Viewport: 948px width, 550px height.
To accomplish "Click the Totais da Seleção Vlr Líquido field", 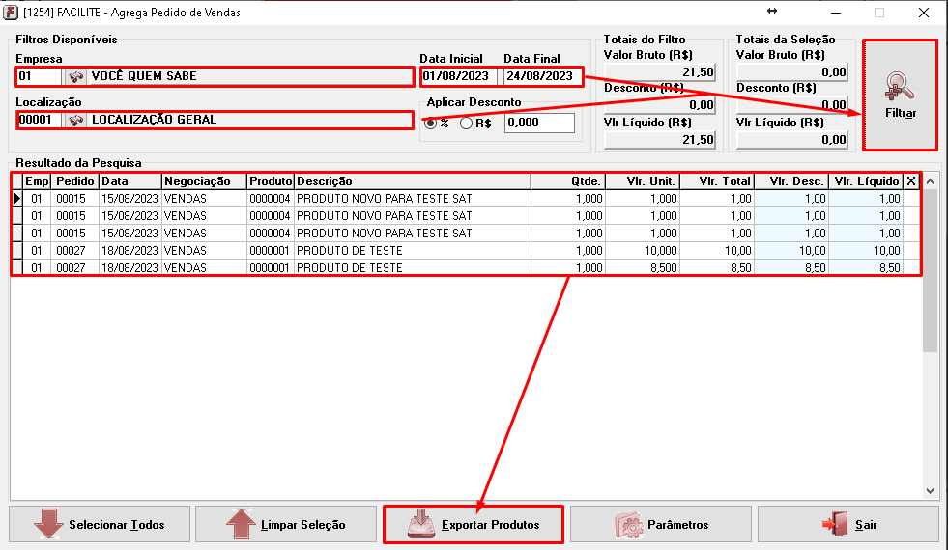I will (x=792, y=140).
